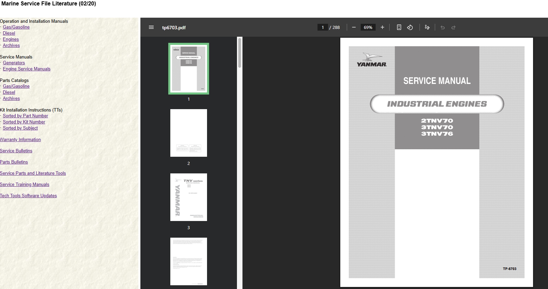The image size is (548, 289).
Task: Zoom in with the plus icon
Action: [382, 28]
